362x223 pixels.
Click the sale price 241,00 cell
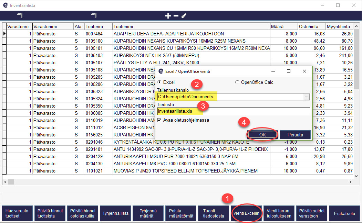(x=340, y=55)
